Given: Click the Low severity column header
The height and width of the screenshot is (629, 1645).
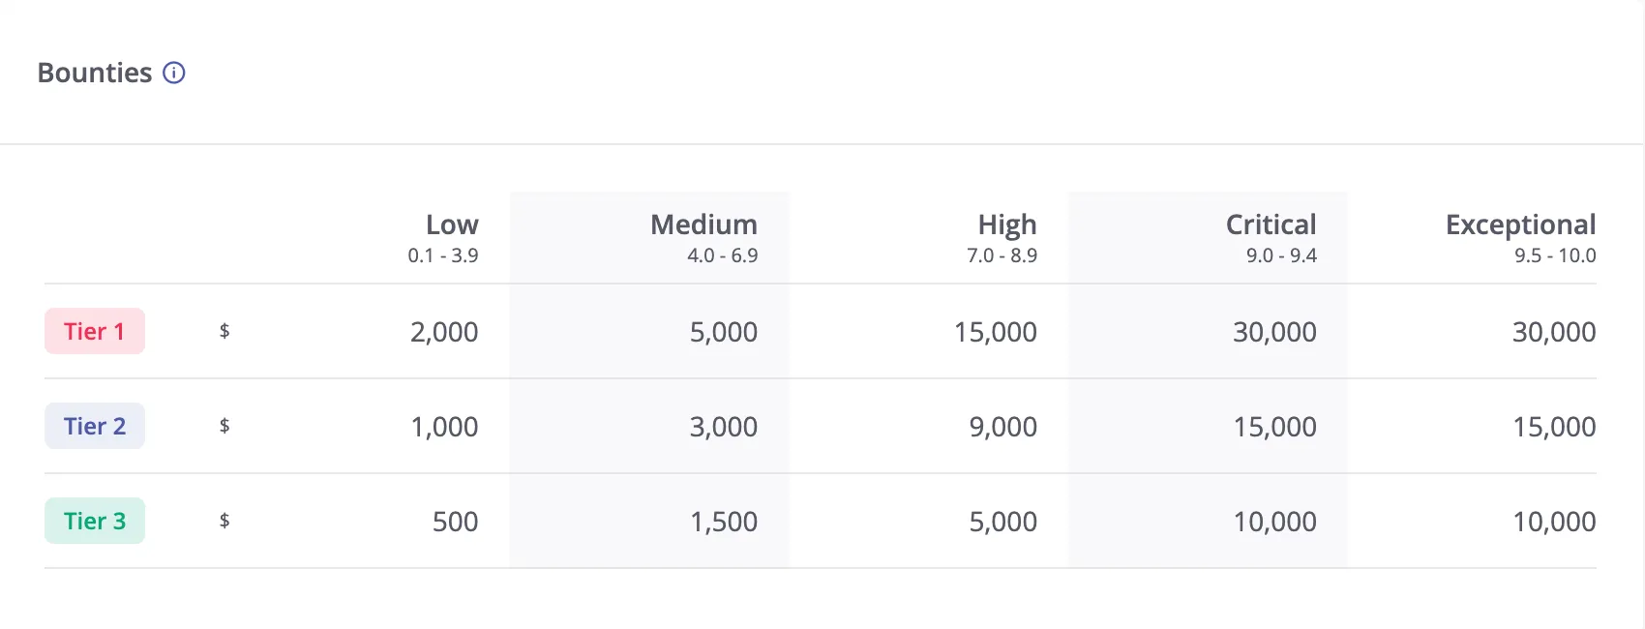Looking at the screenshot, I should pyautogui.click(x=451, y=225).
